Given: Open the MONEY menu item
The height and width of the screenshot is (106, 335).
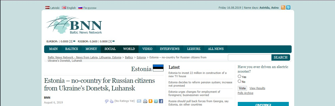Looking at the screenshot, I should (91, 49).
